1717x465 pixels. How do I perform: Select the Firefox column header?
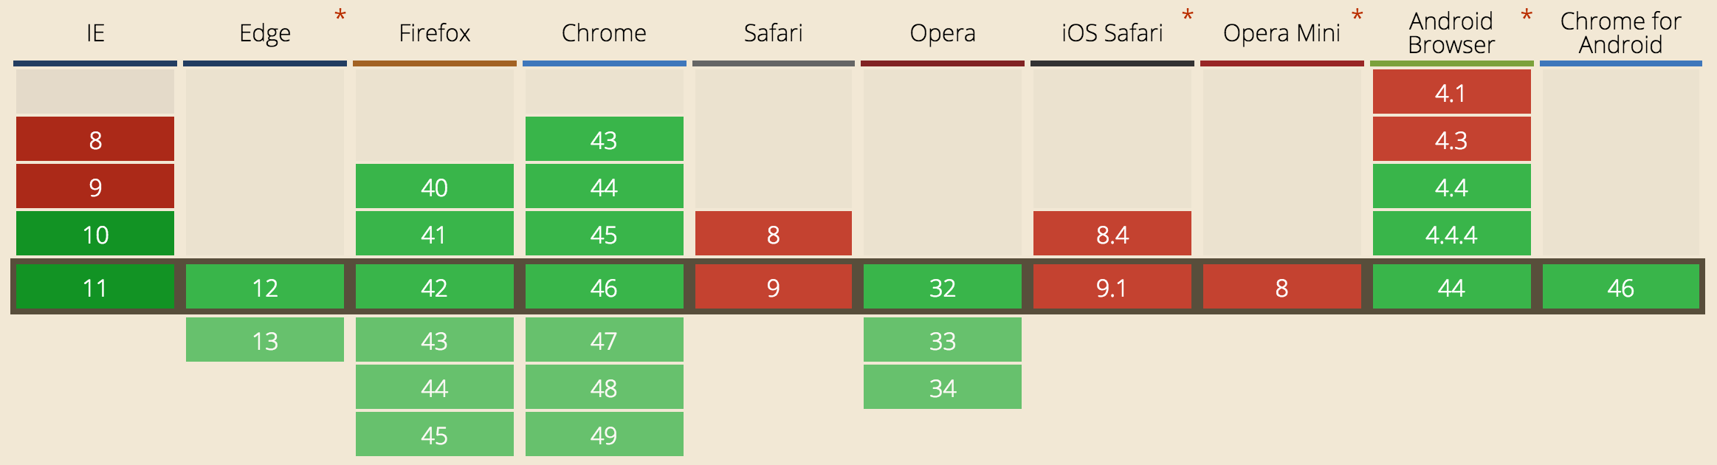(x=434, y=33)
